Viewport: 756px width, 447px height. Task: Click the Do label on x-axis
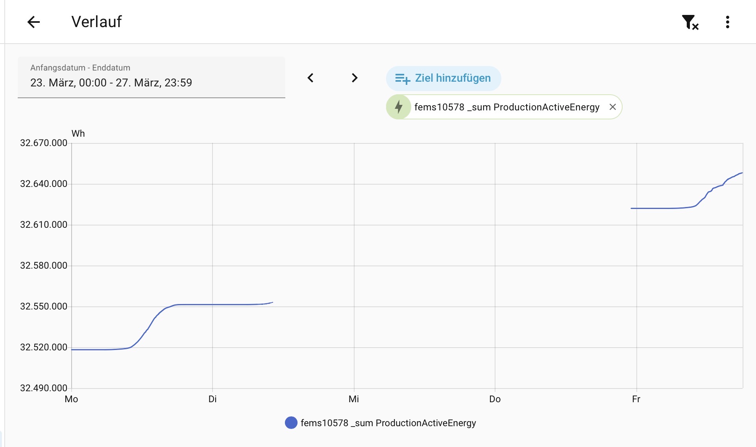point(495,399)
